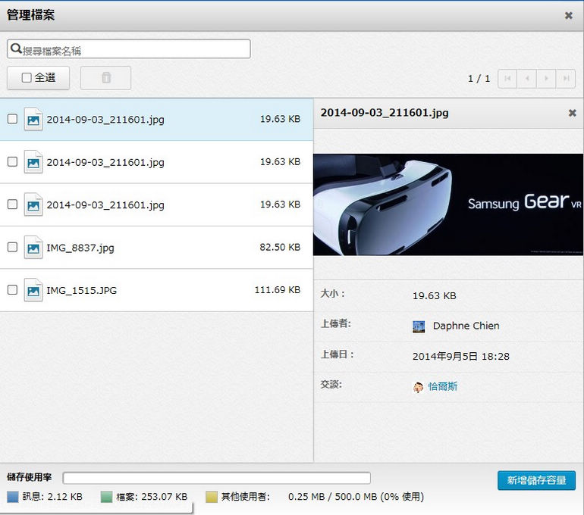Screen dimensions: 584x515
Task: Click Daphne Chien's avatar thumbnail
Action: (419, 326)
